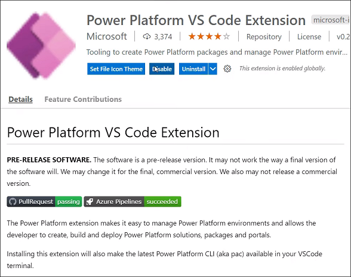351x277 pixels.
Task: Click the GitHub PullRequest passing badge
Action: [x=44, y=201]
